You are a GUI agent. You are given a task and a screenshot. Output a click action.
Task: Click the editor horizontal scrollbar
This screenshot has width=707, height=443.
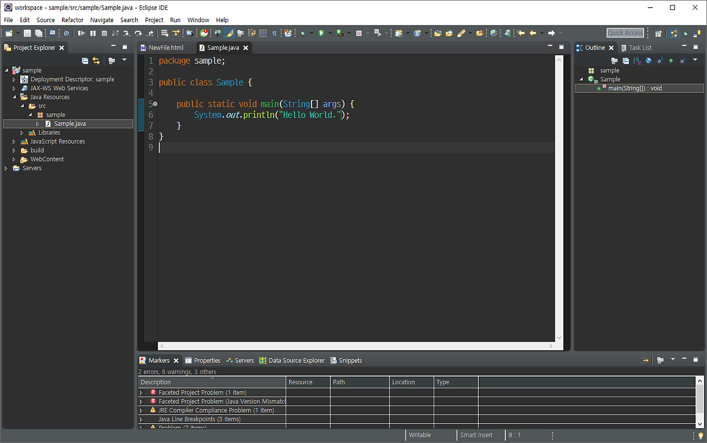[357, 346]
